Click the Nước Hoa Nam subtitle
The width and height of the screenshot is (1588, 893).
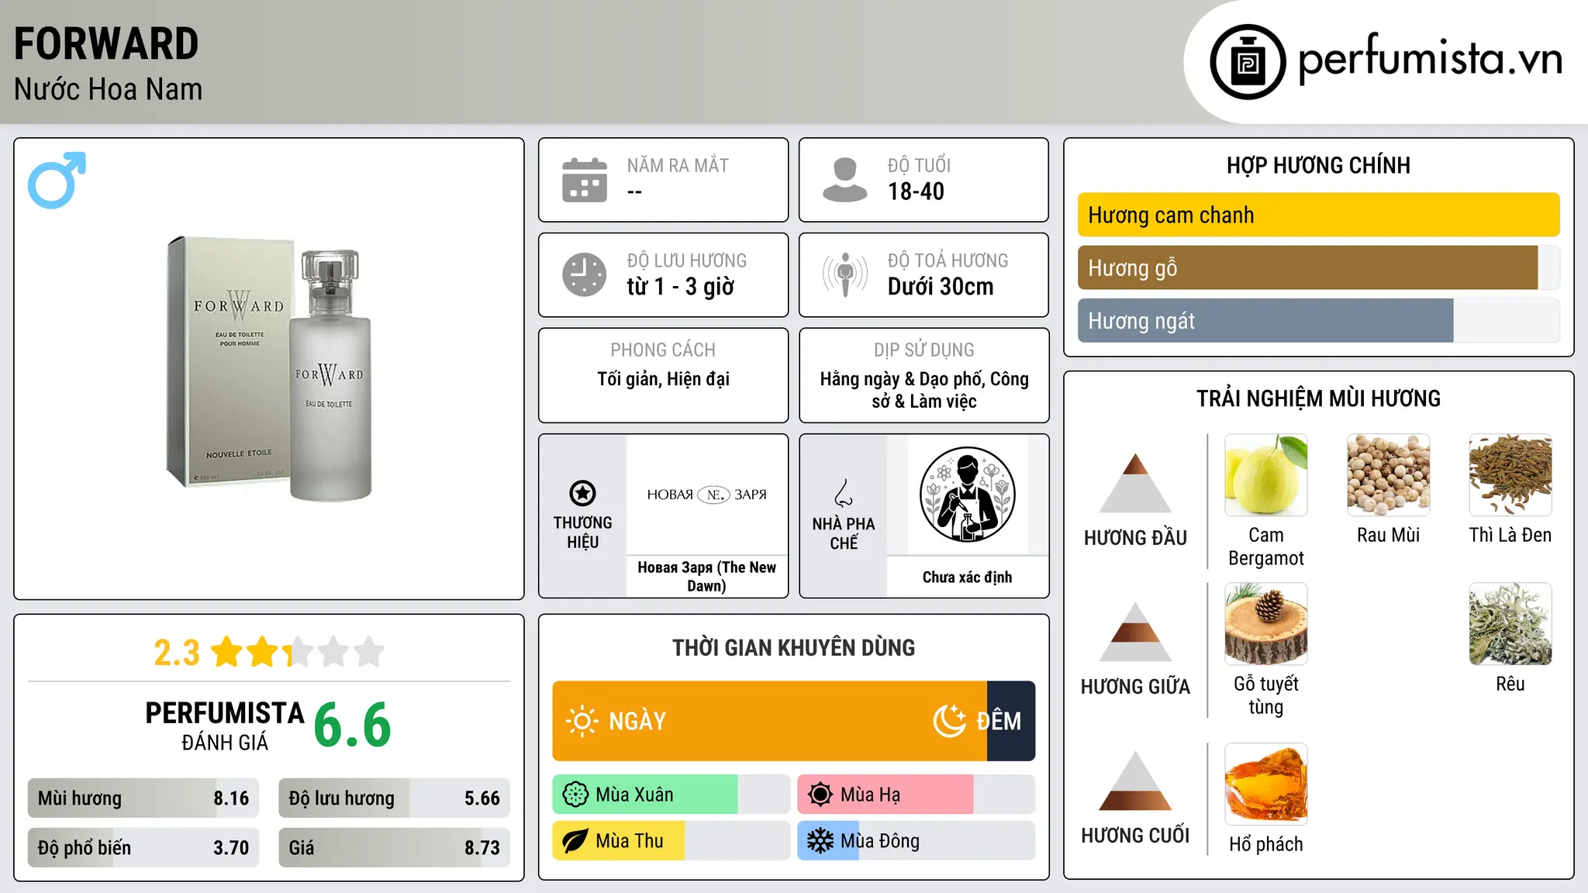pos(108,89)
